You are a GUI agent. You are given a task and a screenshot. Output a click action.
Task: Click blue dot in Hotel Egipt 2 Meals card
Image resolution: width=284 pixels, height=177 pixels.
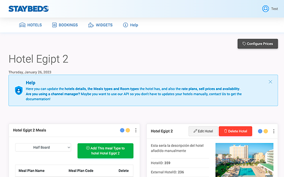pyautogui.click(x=122, y=130)
